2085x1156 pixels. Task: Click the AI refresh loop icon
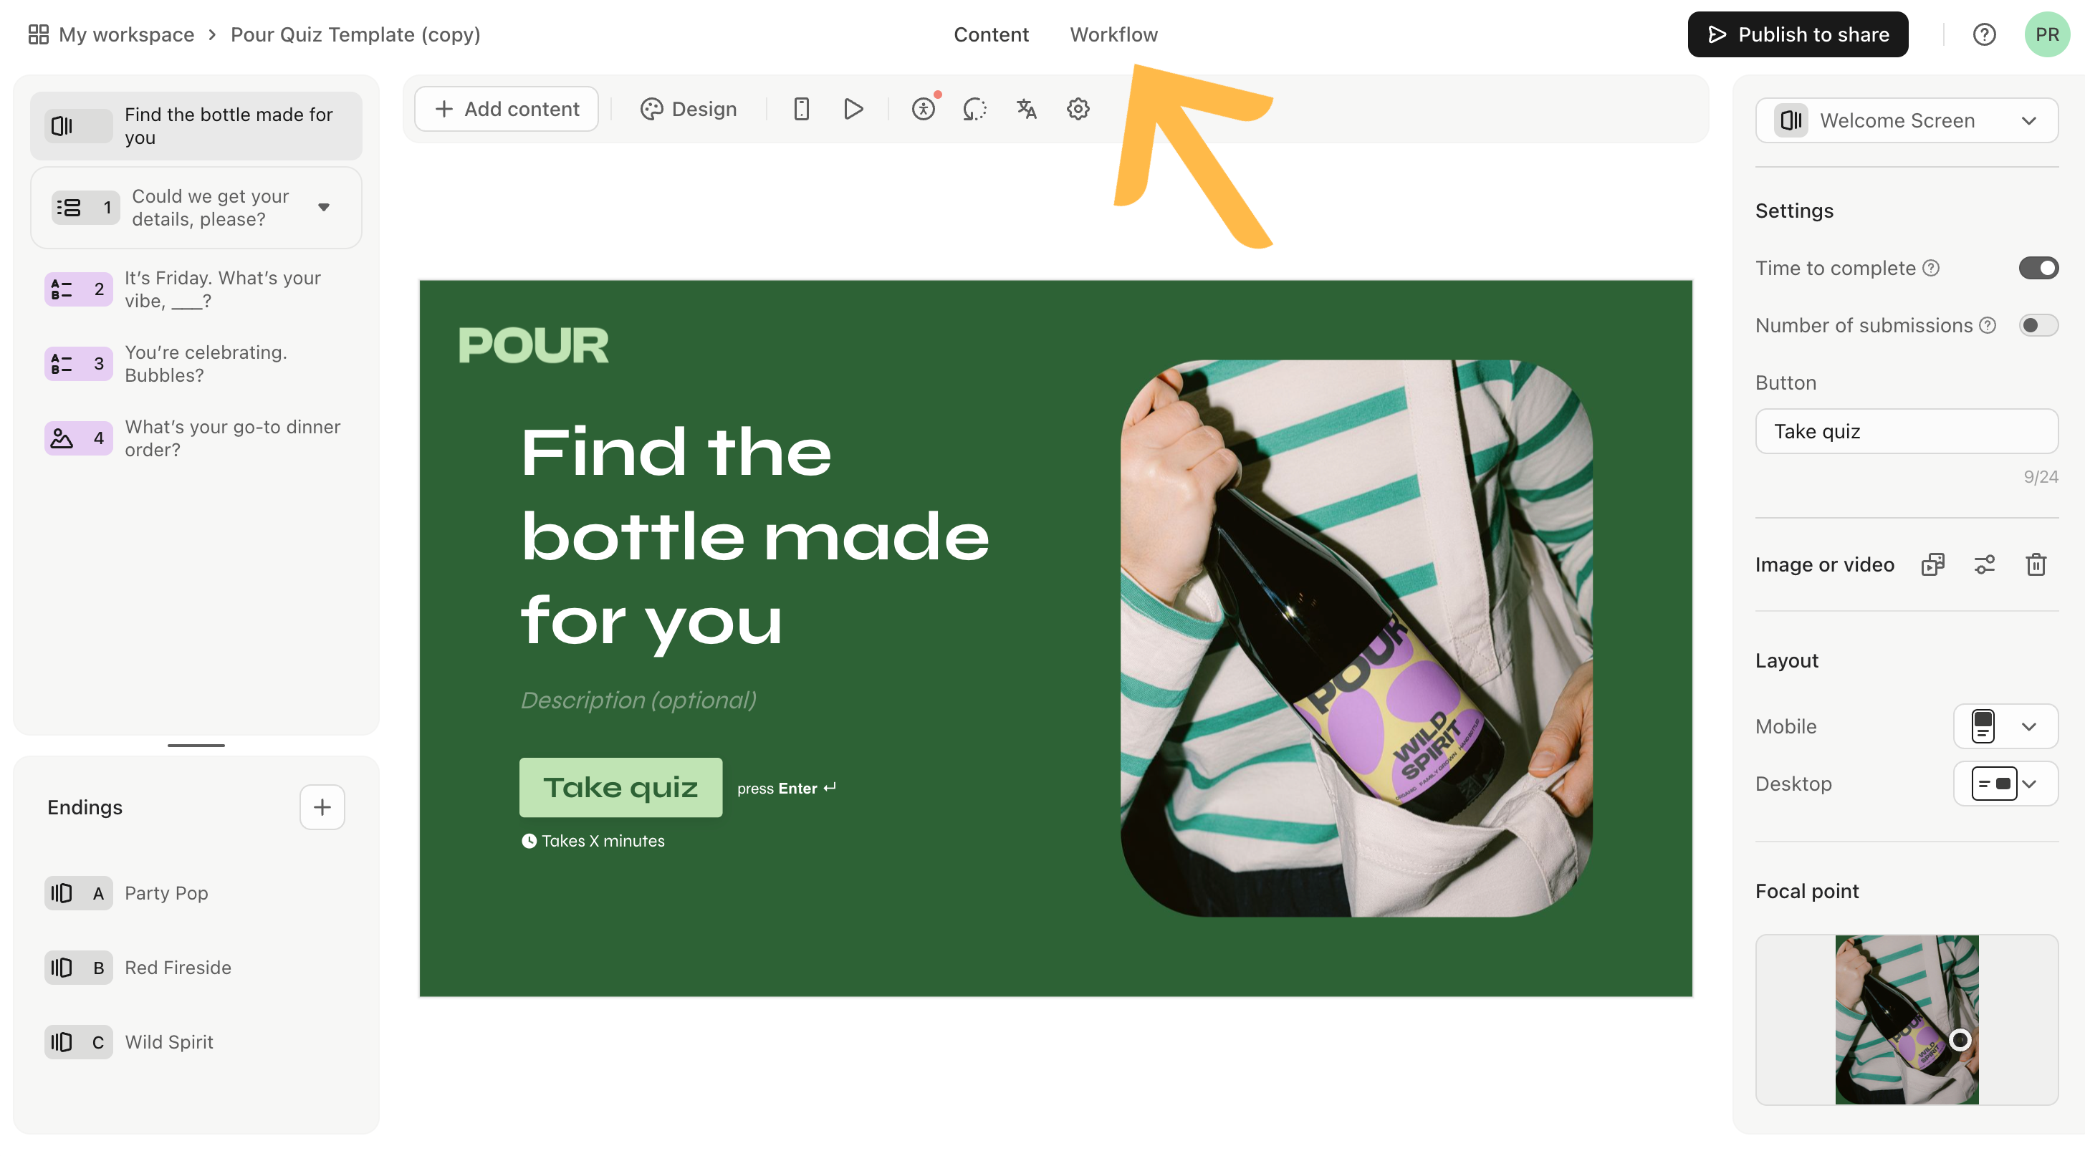(x=974, y=108)
